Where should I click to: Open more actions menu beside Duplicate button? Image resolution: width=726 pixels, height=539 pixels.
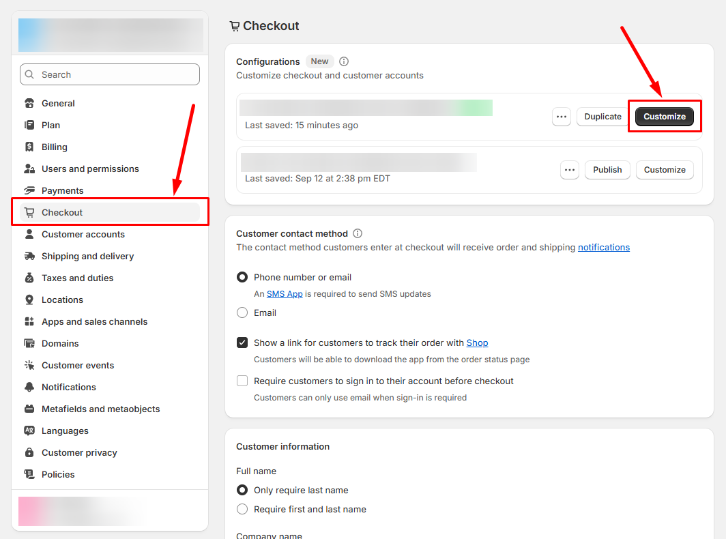562,117
